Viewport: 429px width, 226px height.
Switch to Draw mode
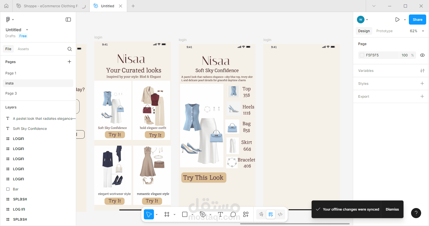pos(261,214)
